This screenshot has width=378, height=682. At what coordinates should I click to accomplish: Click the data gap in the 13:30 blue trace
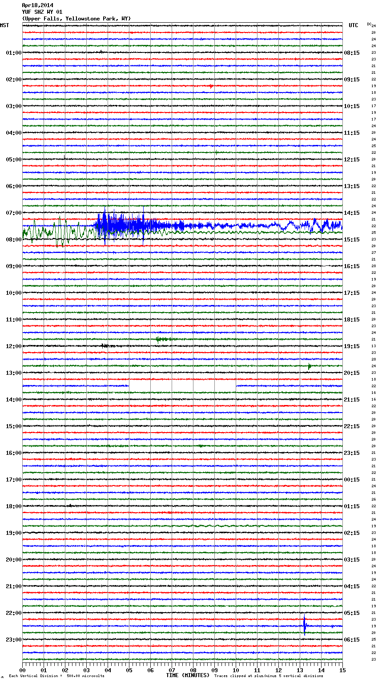(182, 386)
